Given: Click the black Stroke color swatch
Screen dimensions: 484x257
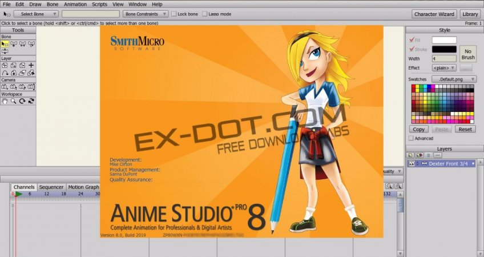Looking at the screenshot, I should pos(444,49).
